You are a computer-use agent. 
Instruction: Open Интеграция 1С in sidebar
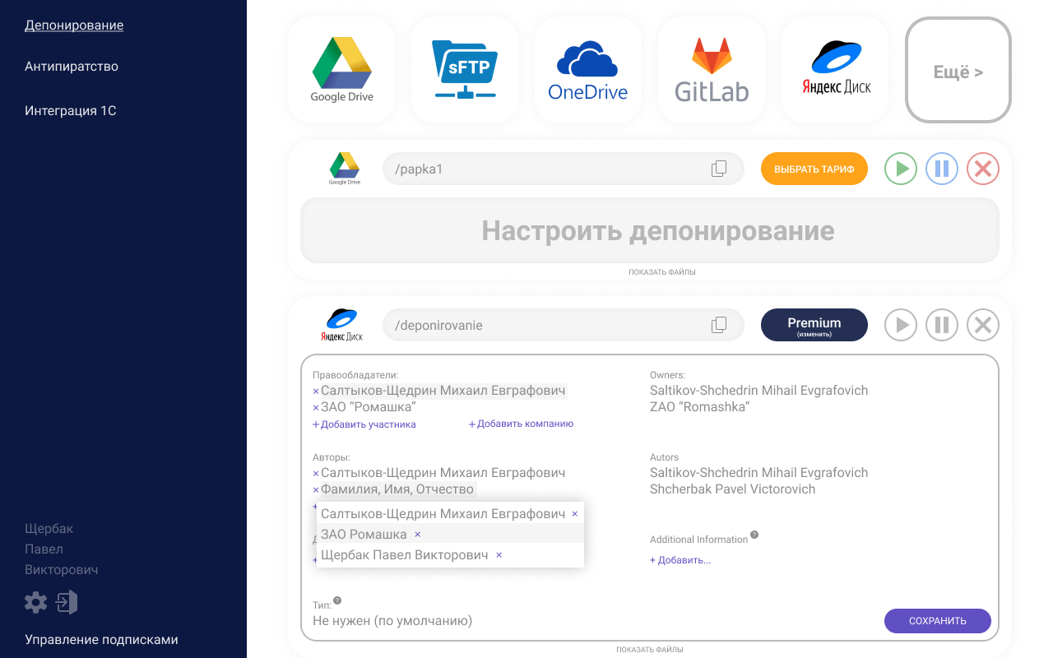(71, 111)
